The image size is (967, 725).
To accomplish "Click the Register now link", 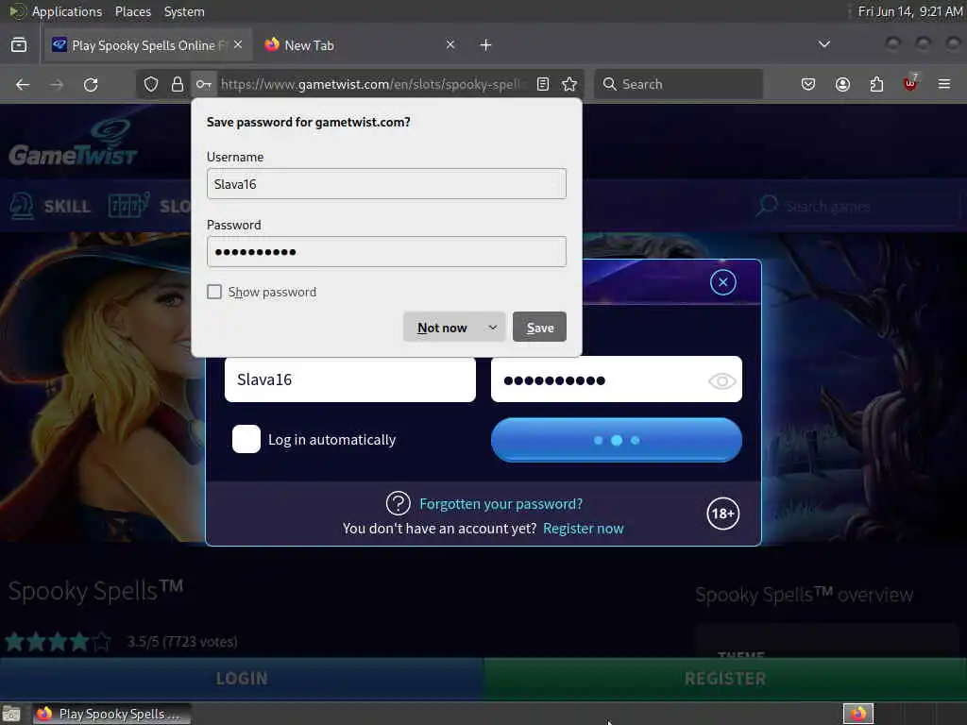I will pos(584,529).
